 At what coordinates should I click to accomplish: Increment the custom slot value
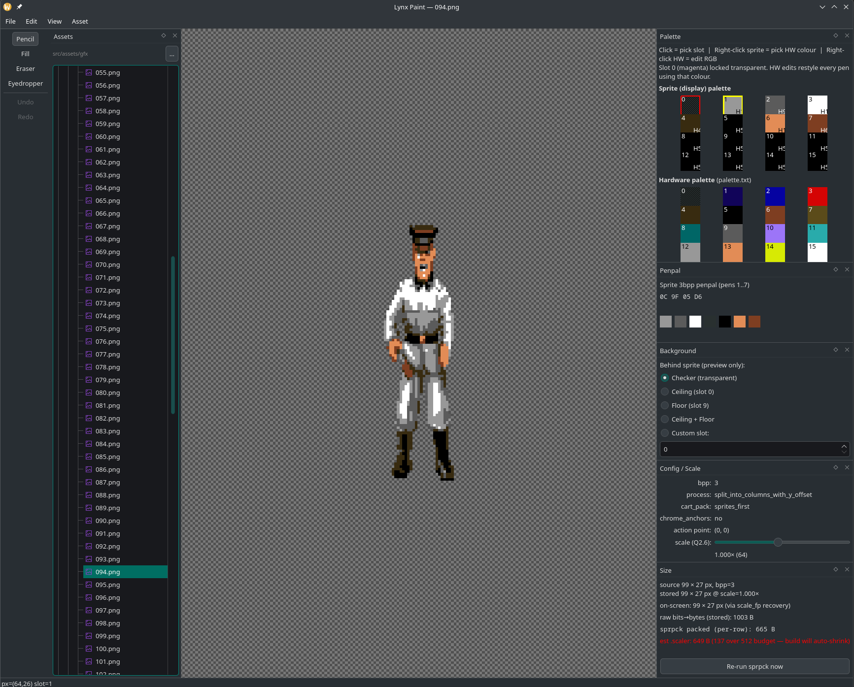[x=844, y=446]
